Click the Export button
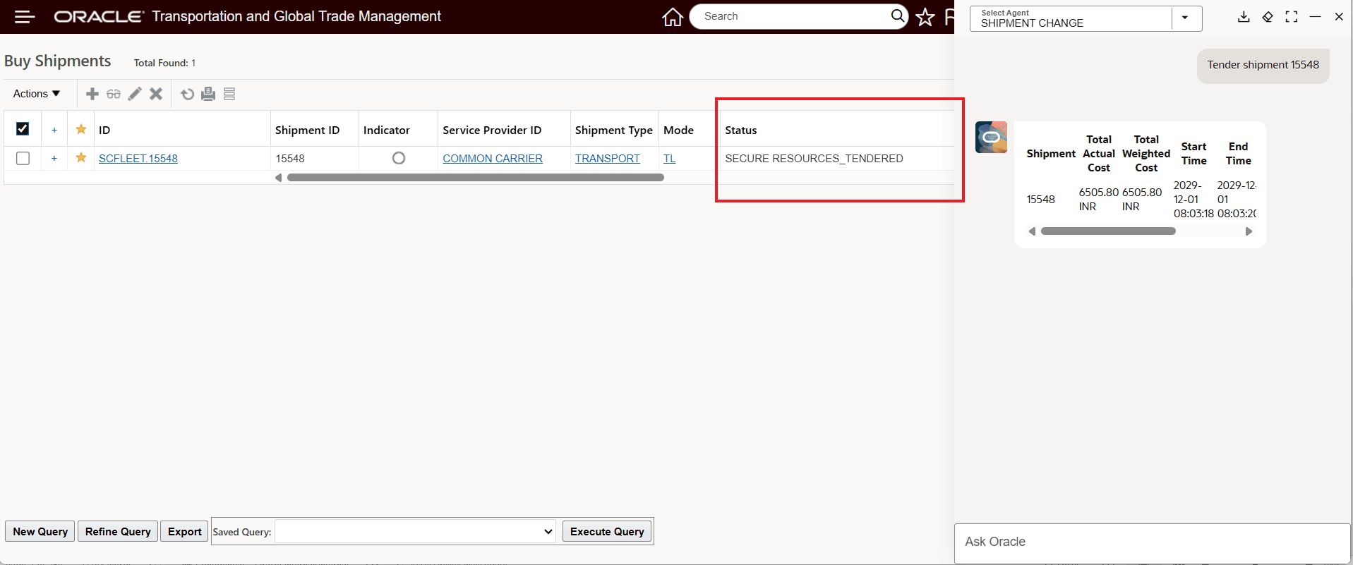 185,531
